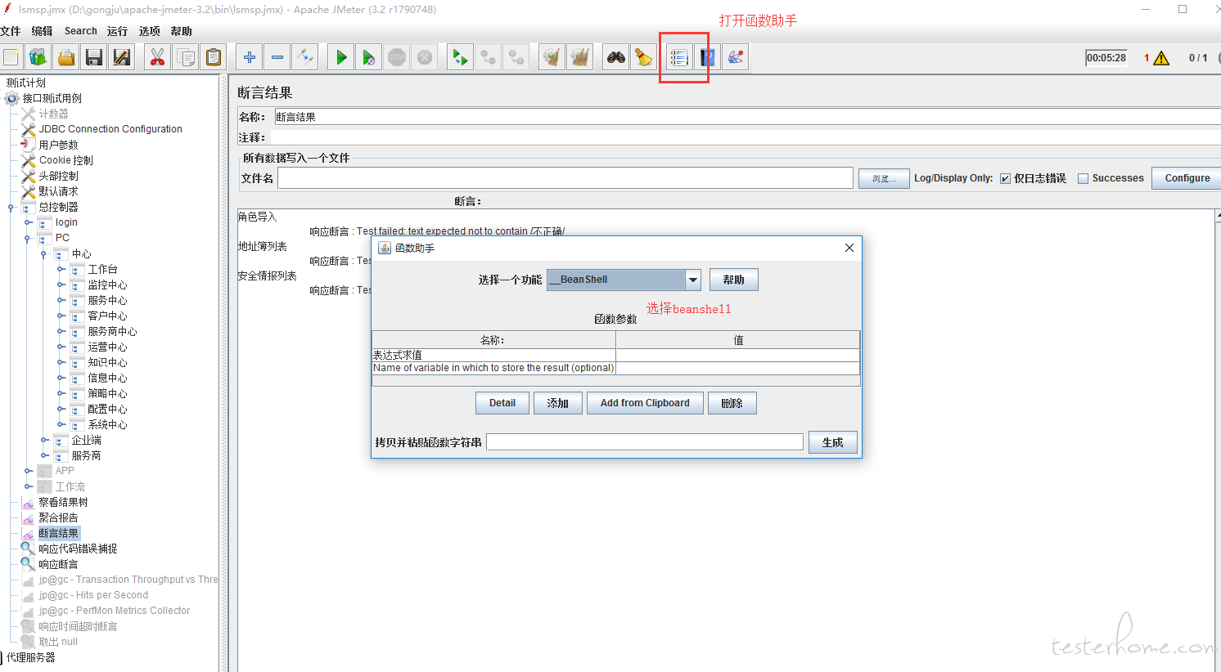Collapse the 总控制器 tree node
The image size is (1221, 672).
click(x=11, y=207)
